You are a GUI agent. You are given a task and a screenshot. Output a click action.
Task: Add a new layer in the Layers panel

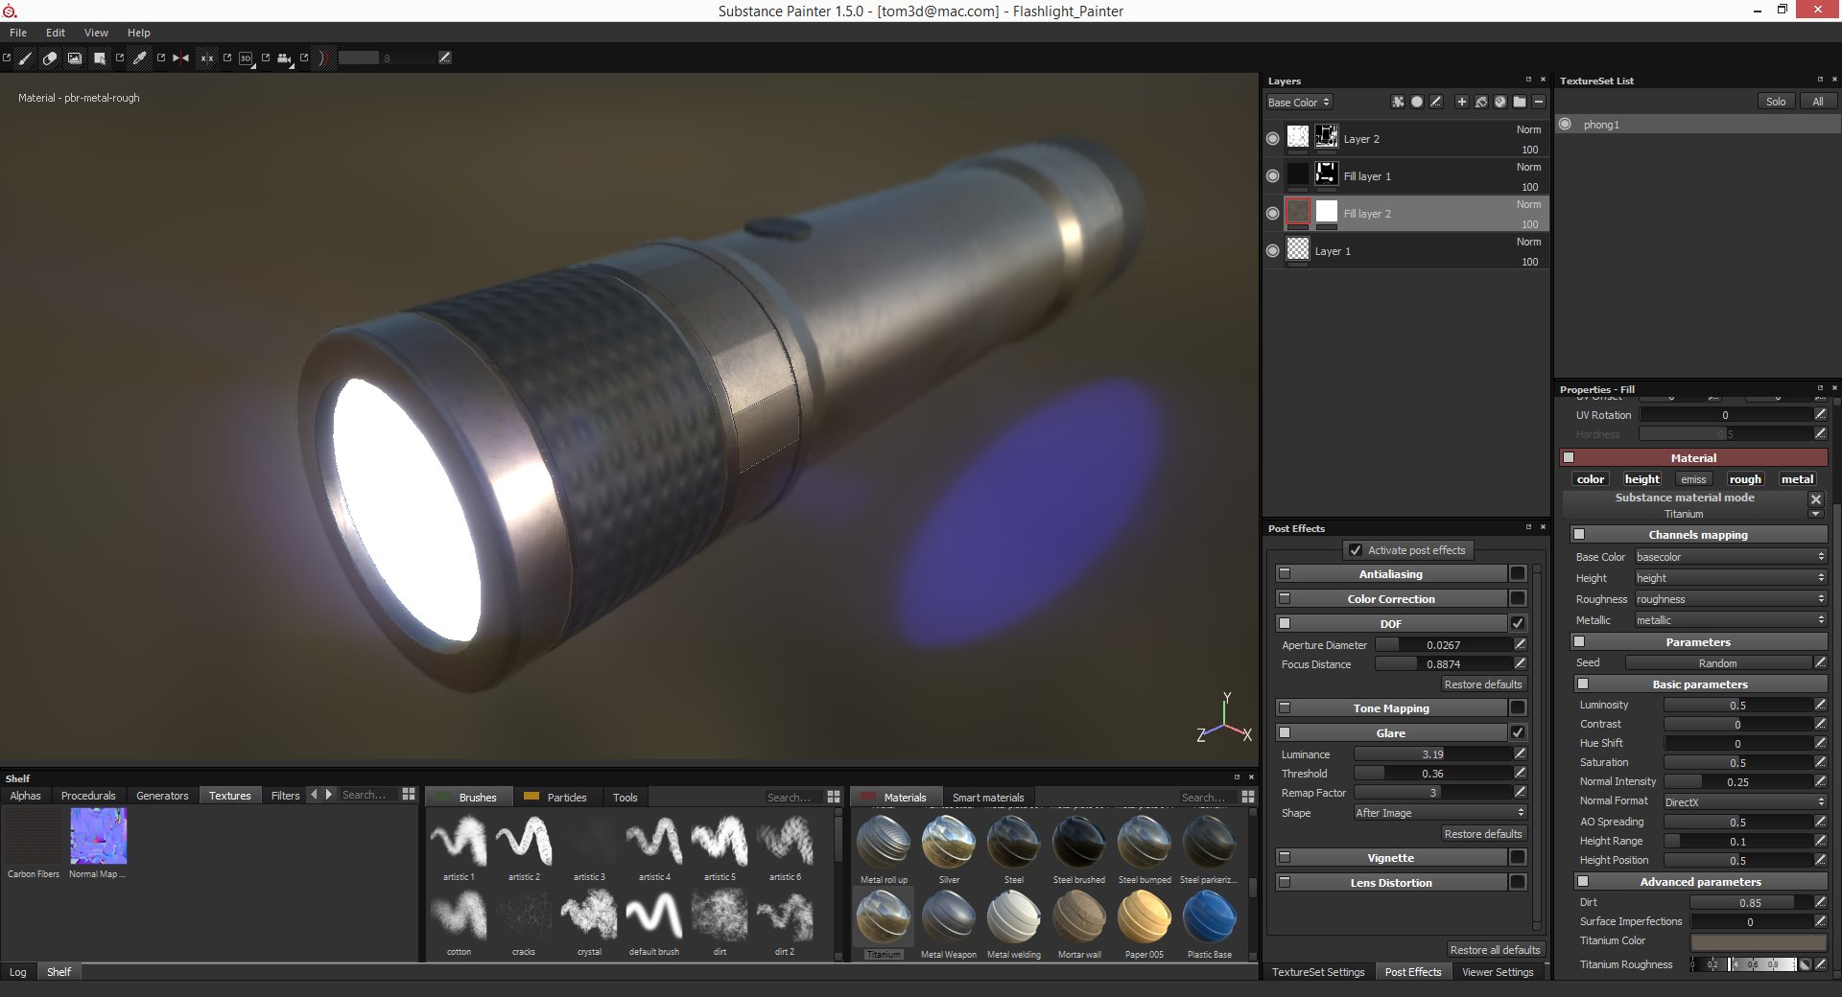tap(1462, 102)
